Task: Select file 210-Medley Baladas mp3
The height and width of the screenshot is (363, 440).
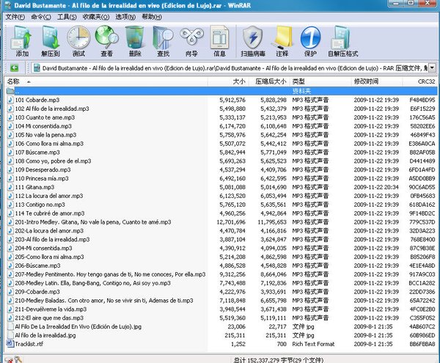Action: 104,300
